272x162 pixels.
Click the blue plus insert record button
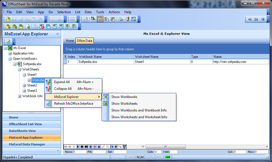pos(91,147)
